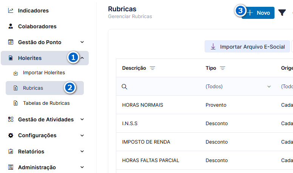Expand the Administração menu chevron
This screenshot has height=173, width=293.
[82, 167]
